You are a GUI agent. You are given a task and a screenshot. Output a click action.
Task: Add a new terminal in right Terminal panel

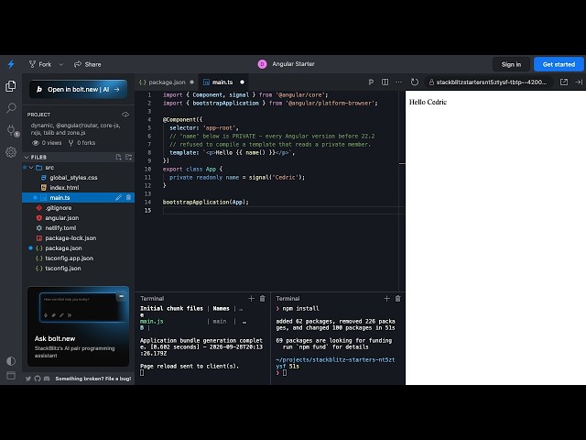[386, 298]
